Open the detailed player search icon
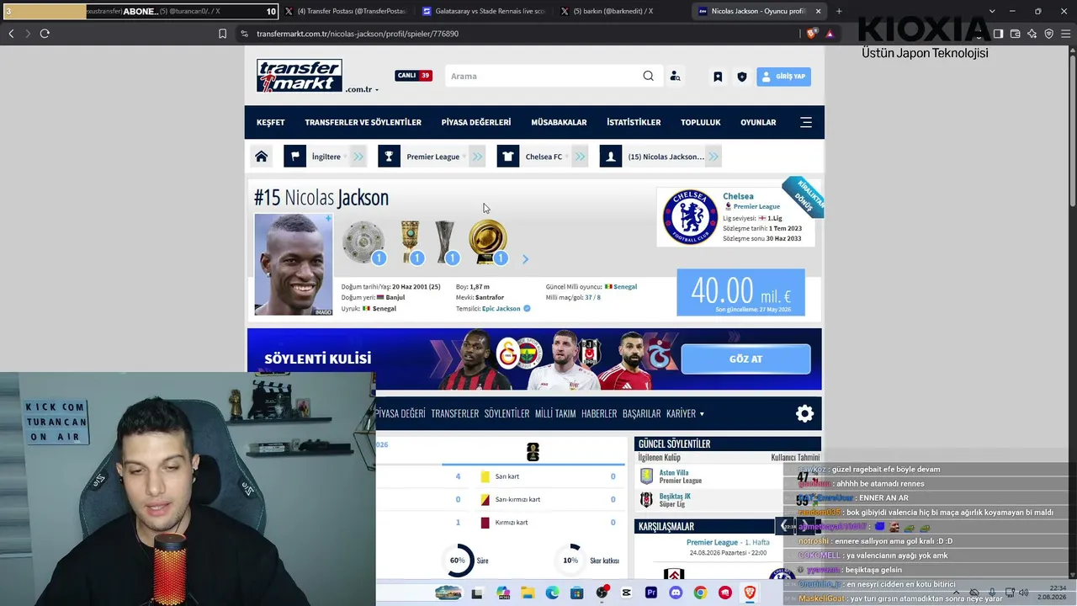This screenshot has width=1077, height=606. click(x=675, y=76)
